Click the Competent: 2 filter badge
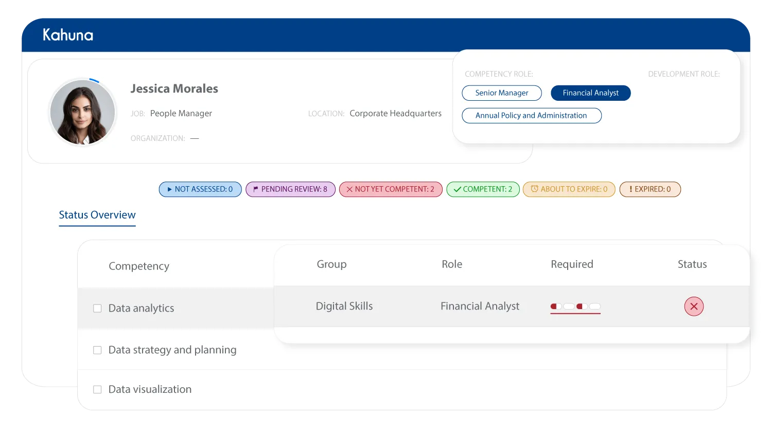 click(x=482, y=189)
